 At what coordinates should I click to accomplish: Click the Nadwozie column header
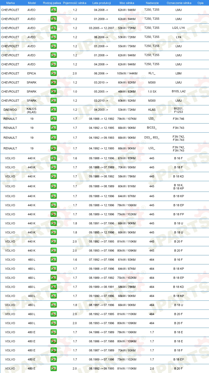point(152,3)
